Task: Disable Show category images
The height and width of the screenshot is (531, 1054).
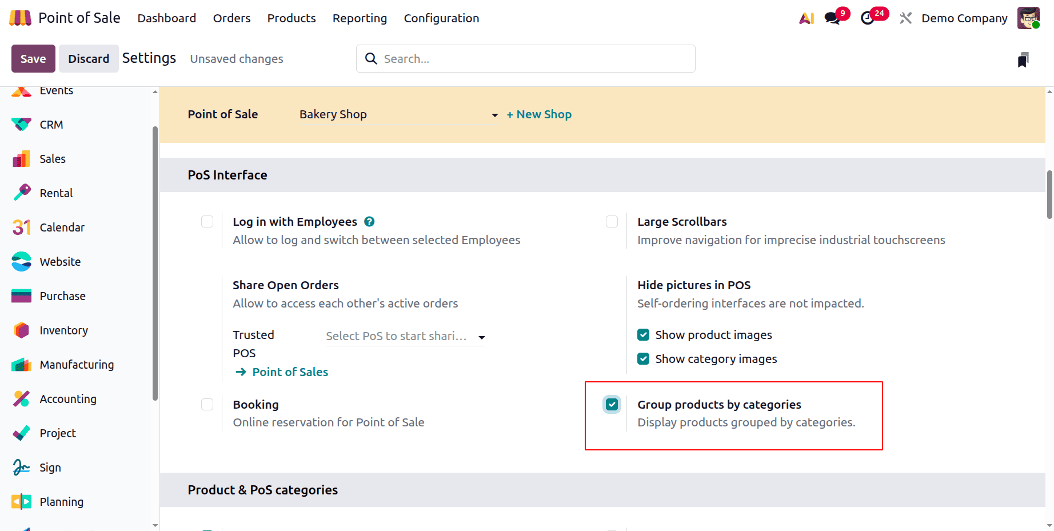Action: (644, 358)
